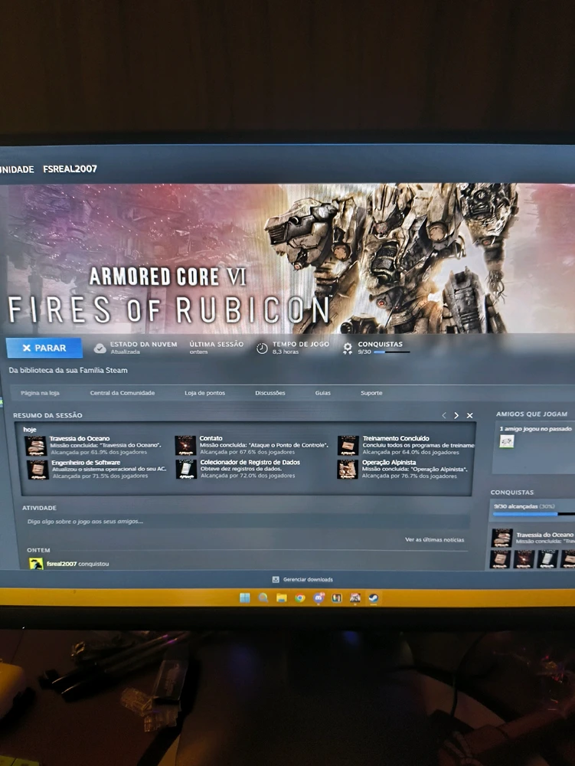Click the Ver as últimas notícias link
Image resolution: width=575 pixels, height=766 pixels.
pos(434,539)
